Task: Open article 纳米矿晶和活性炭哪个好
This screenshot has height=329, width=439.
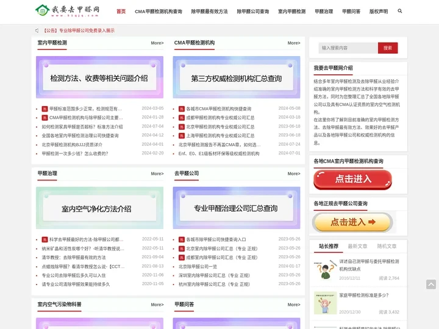Action: click(x=83, y=249)
